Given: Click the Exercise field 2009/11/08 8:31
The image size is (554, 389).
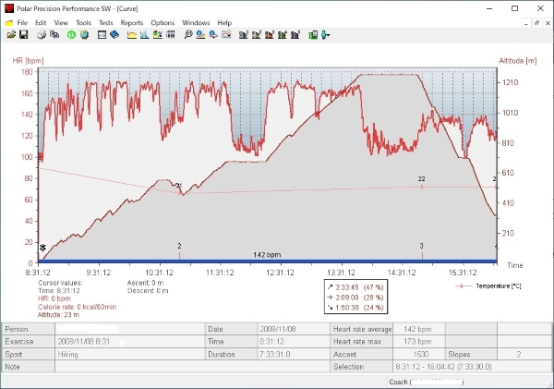Looking at the screenshot, I should coord(130,342).
